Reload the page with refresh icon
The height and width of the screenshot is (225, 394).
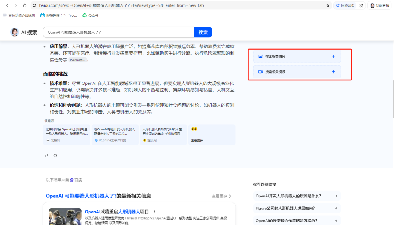(x=25, y=5)
